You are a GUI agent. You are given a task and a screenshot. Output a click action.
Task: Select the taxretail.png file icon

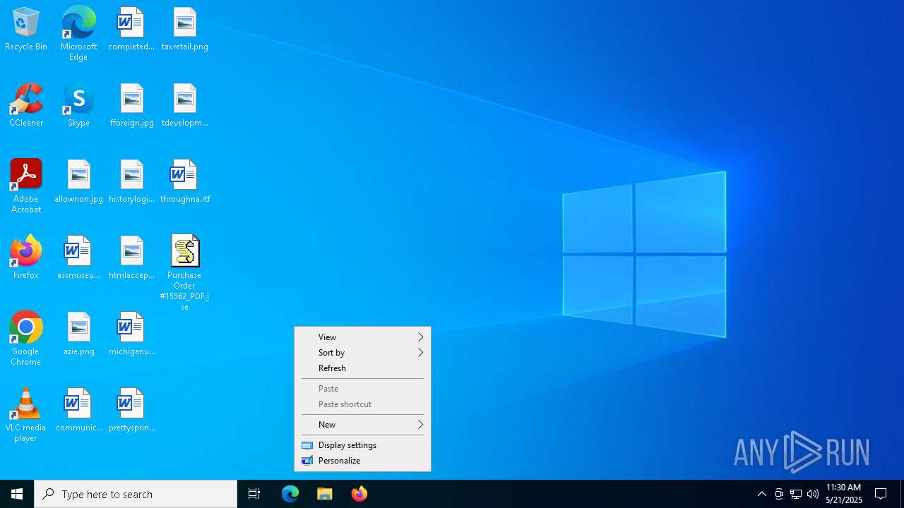[x=184, y=29]
